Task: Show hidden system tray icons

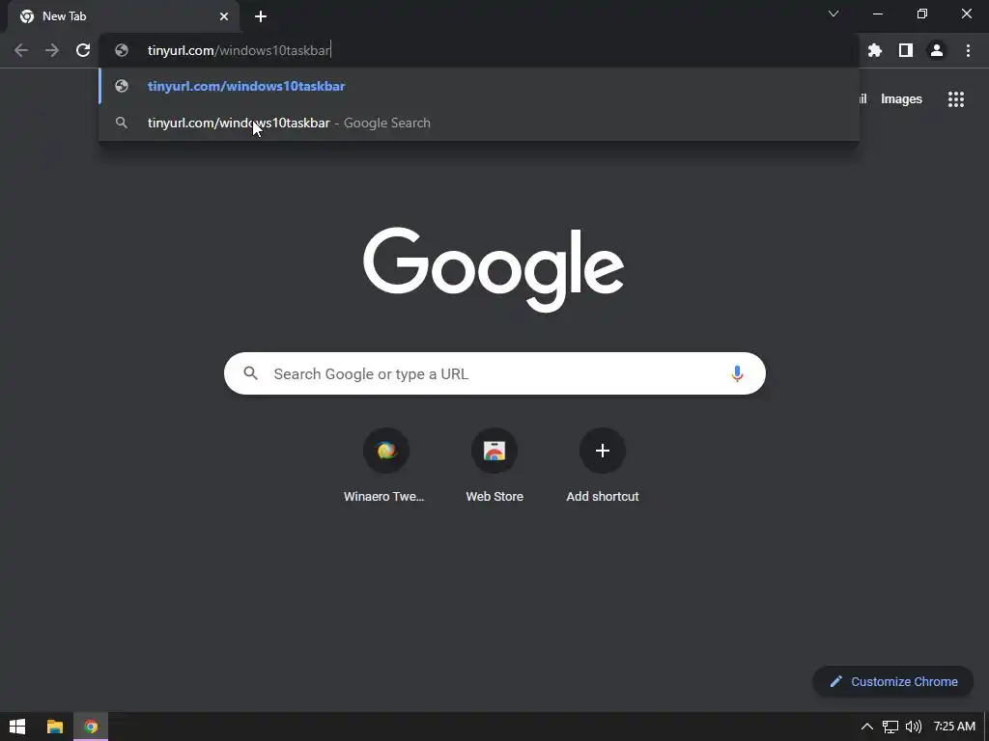Action: [x=867, y=727]
